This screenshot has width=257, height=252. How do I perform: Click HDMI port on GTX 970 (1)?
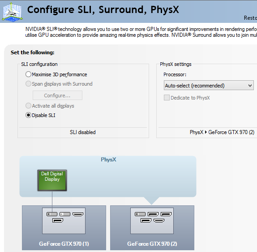point(78,214)
